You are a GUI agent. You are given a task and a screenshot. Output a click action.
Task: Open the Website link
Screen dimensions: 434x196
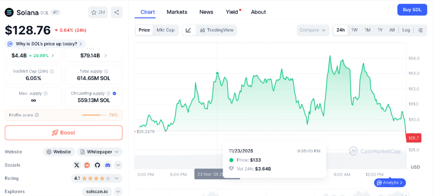click(59, 152)
